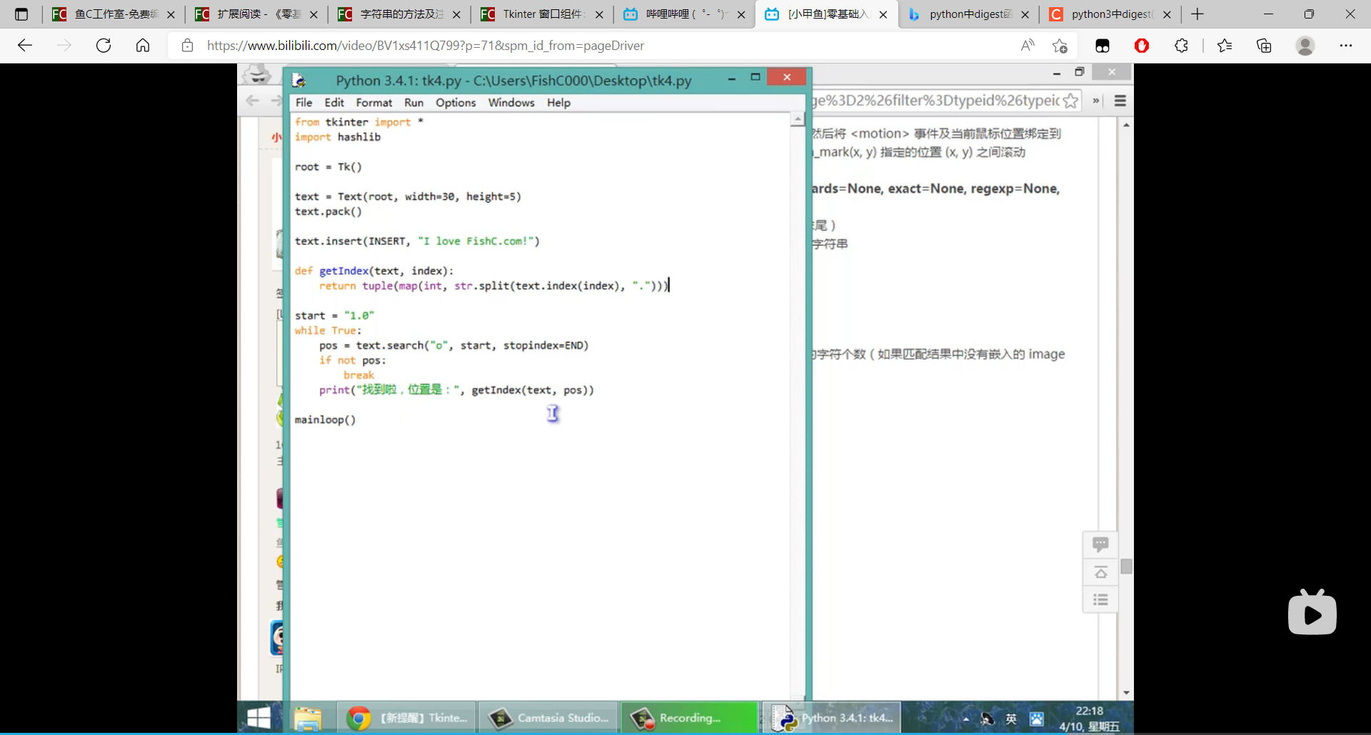Open the Favorites list icon

pyautogui.click(x=1225, y=46)
